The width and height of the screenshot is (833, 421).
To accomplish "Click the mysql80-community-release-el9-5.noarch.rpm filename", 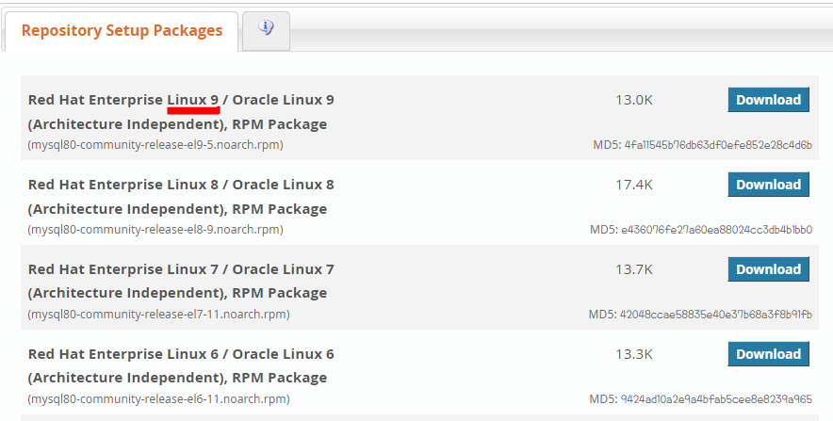I will point(155,145).
